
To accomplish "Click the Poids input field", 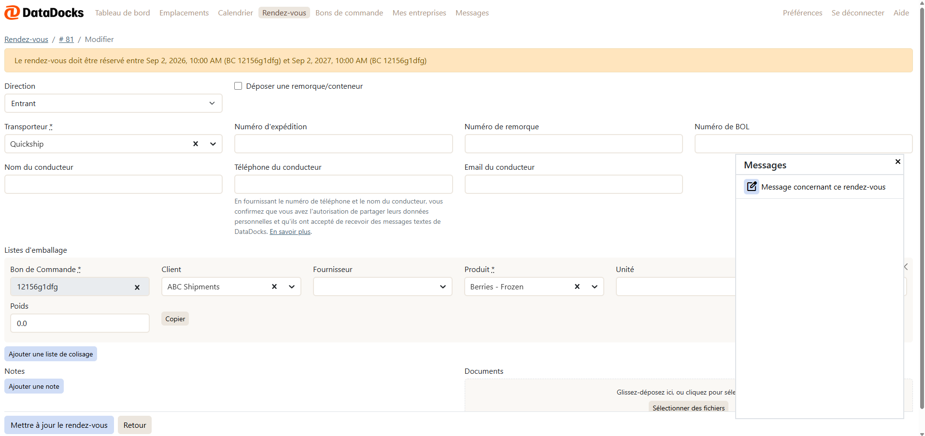I will tap(80, 323).
